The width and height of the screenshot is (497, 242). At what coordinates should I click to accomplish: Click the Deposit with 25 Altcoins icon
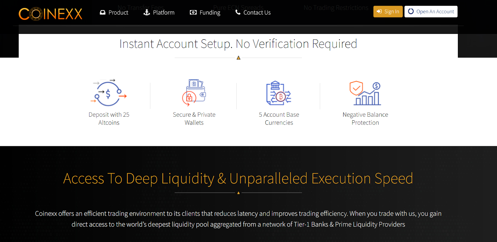click(x=109, y=92)
